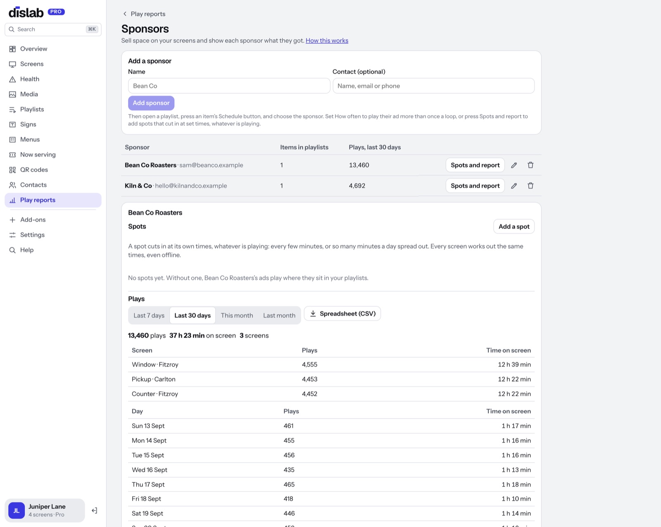Click the dislab PRO logo
The image size is (661, 527).
click(37, 12)
